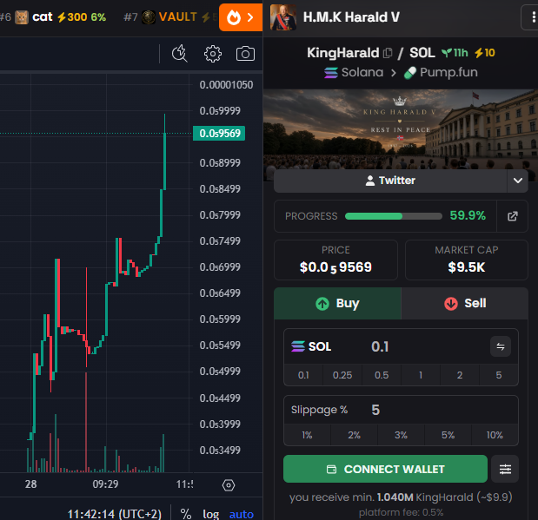Swap SOL input currency direction
538x520 pixels.
click(x=501, y=346)
